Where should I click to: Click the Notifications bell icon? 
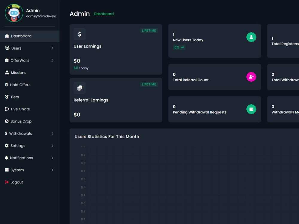[7, 158]
